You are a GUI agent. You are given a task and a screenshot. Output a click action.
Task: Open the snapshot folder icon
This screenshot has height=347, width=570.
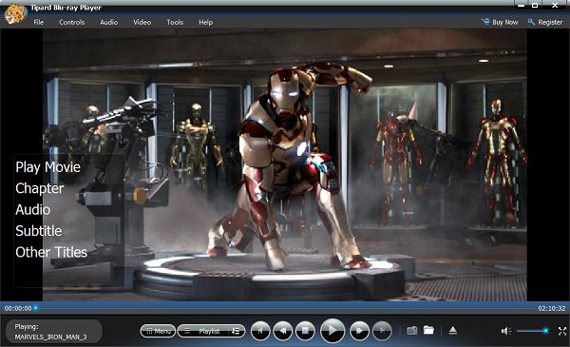click(x=429, y=330)
